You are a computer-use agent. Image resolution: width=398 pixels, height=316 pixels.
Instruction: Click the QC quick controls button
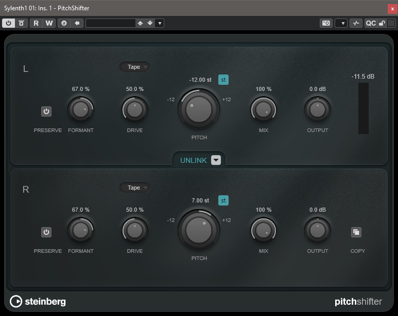[x=370, y=23]
